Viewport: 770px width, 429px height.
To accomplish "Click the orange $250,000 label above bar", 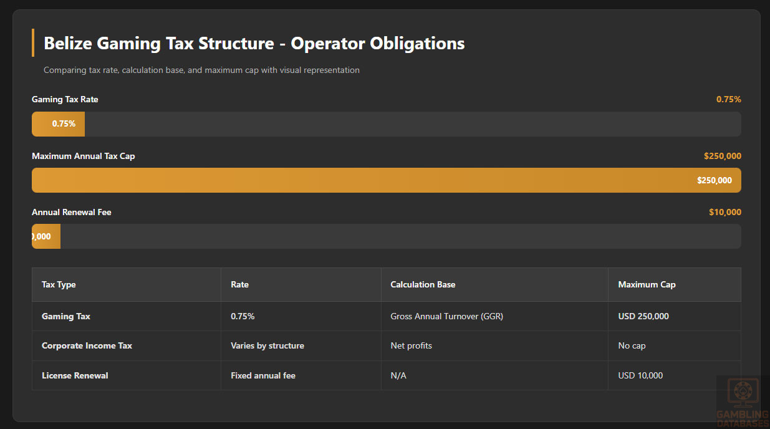I will coord(722,156).
